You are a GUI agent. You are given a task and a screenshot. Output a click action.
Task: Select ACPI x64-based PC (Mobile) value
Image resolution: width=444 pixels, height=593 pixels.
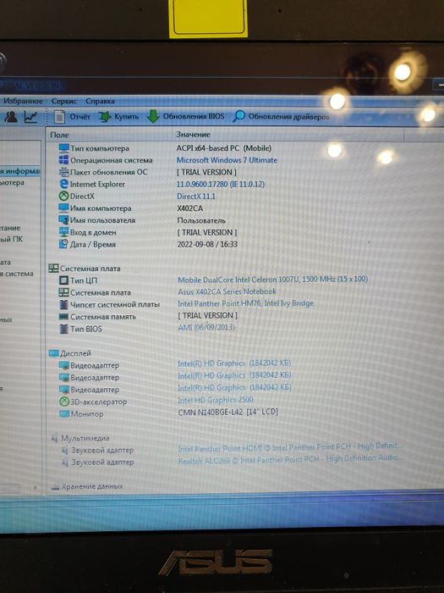point(224,148)
